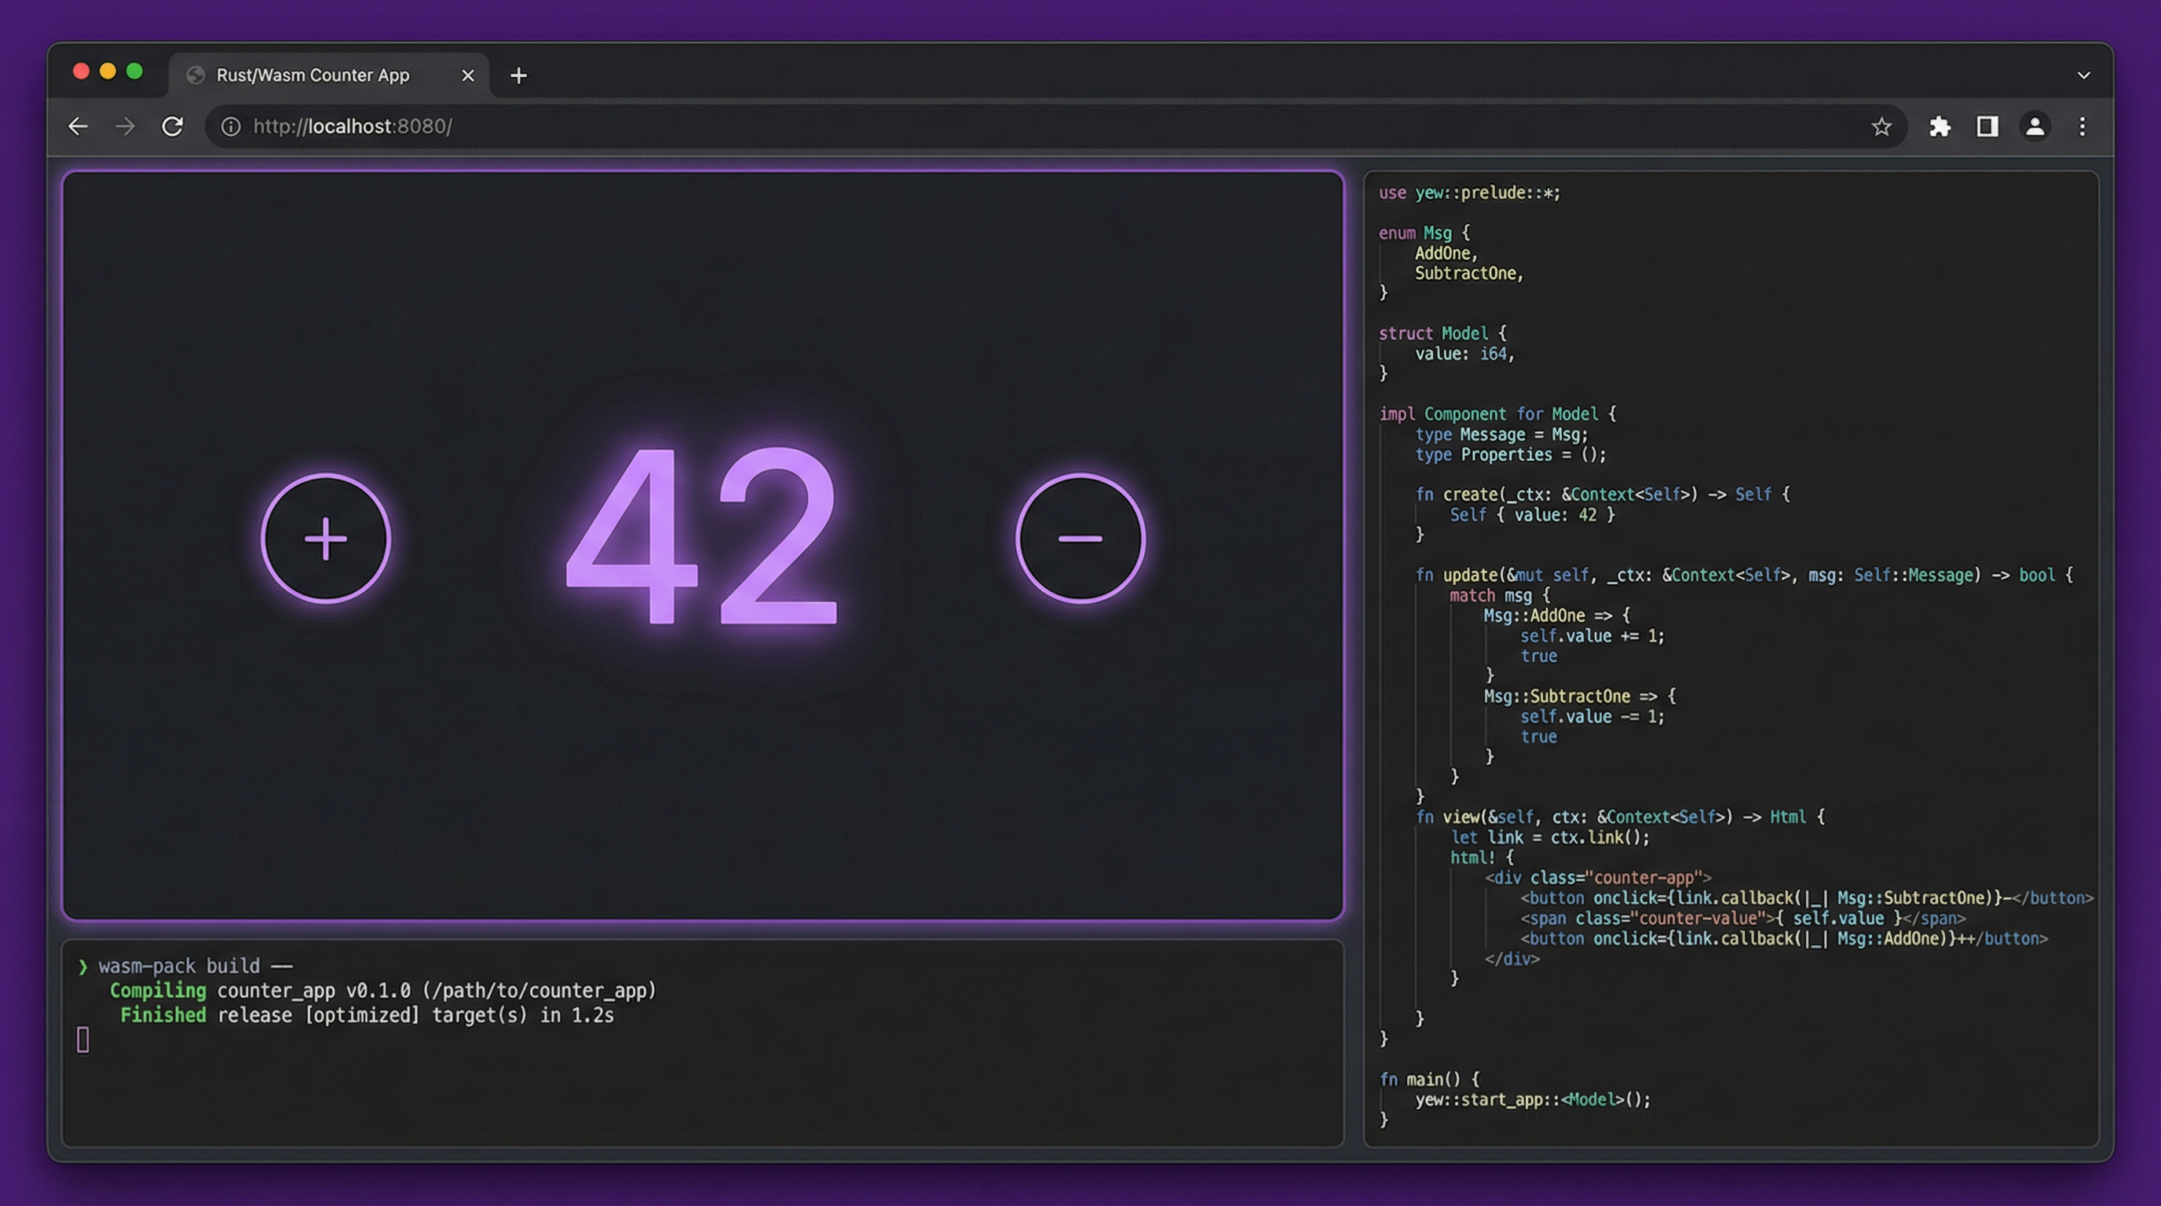This screenshot has height=1206, width=2161.
Task: Open a new tab with plus
Action: point(518,75)
